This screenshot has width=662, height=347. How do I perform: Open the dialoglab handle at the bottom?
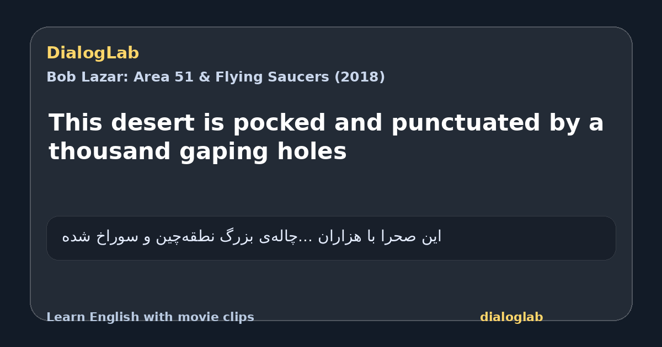[x=511, y=317]
